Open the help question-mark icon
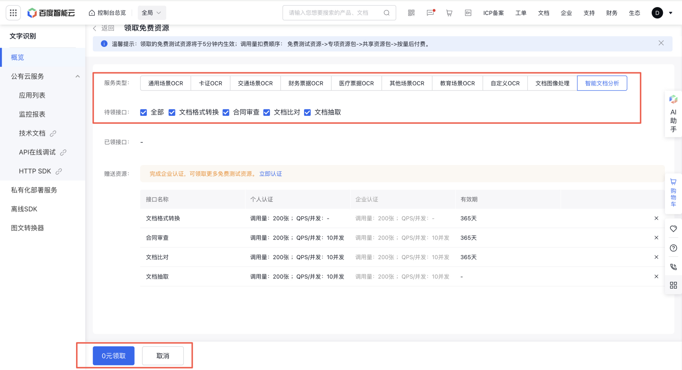Screen dimensions: 682x370 click(x=673, y=248)
